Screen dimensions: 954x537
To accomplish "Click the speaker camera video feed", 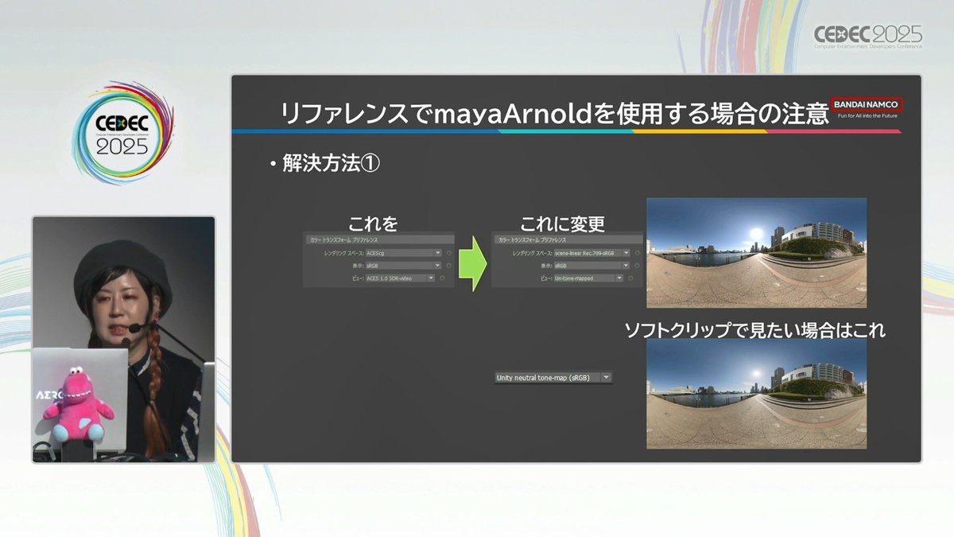I will click(x=123, y=340).
